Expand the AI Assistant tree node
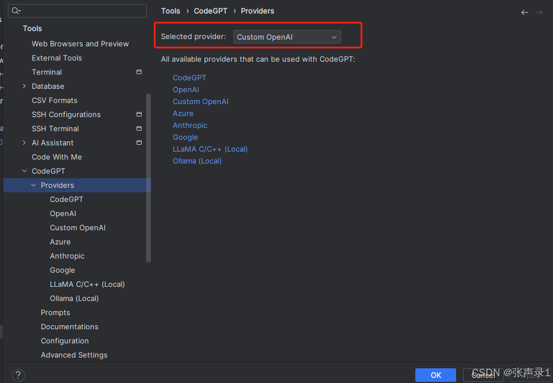 coord(24,143)
